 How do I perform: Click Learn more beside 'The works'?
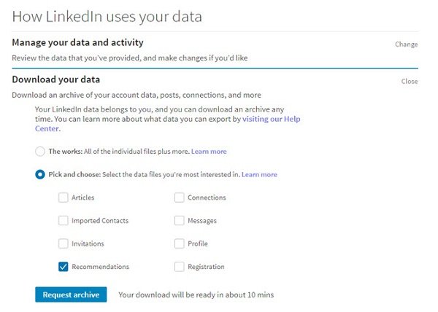[209, 152]
